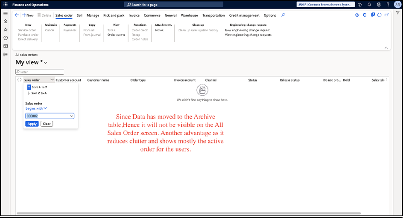Image resolution: width=403 pixels, height=218 pixels.
Task: Open Workspaces icon in left sidebar
Action: coord(6,46)
